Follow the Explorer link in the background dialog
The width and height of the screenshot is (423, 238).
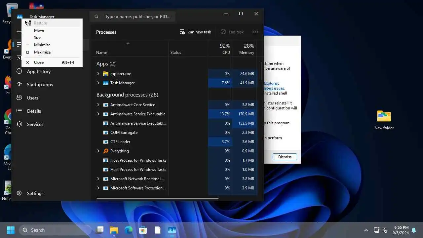pos(271,83)
